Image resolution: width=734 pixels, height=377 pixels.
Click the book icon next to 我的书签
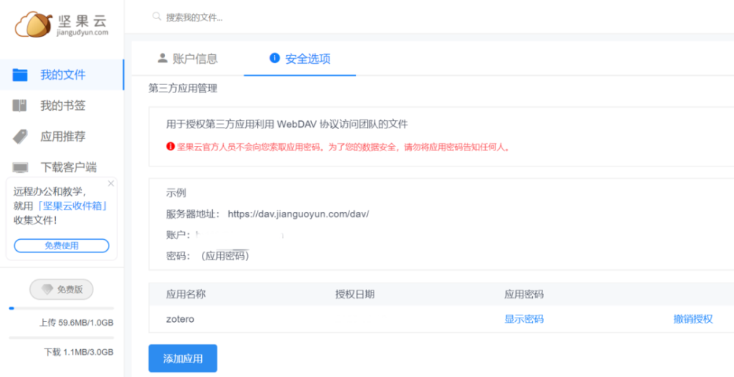(x=20, y=106)
